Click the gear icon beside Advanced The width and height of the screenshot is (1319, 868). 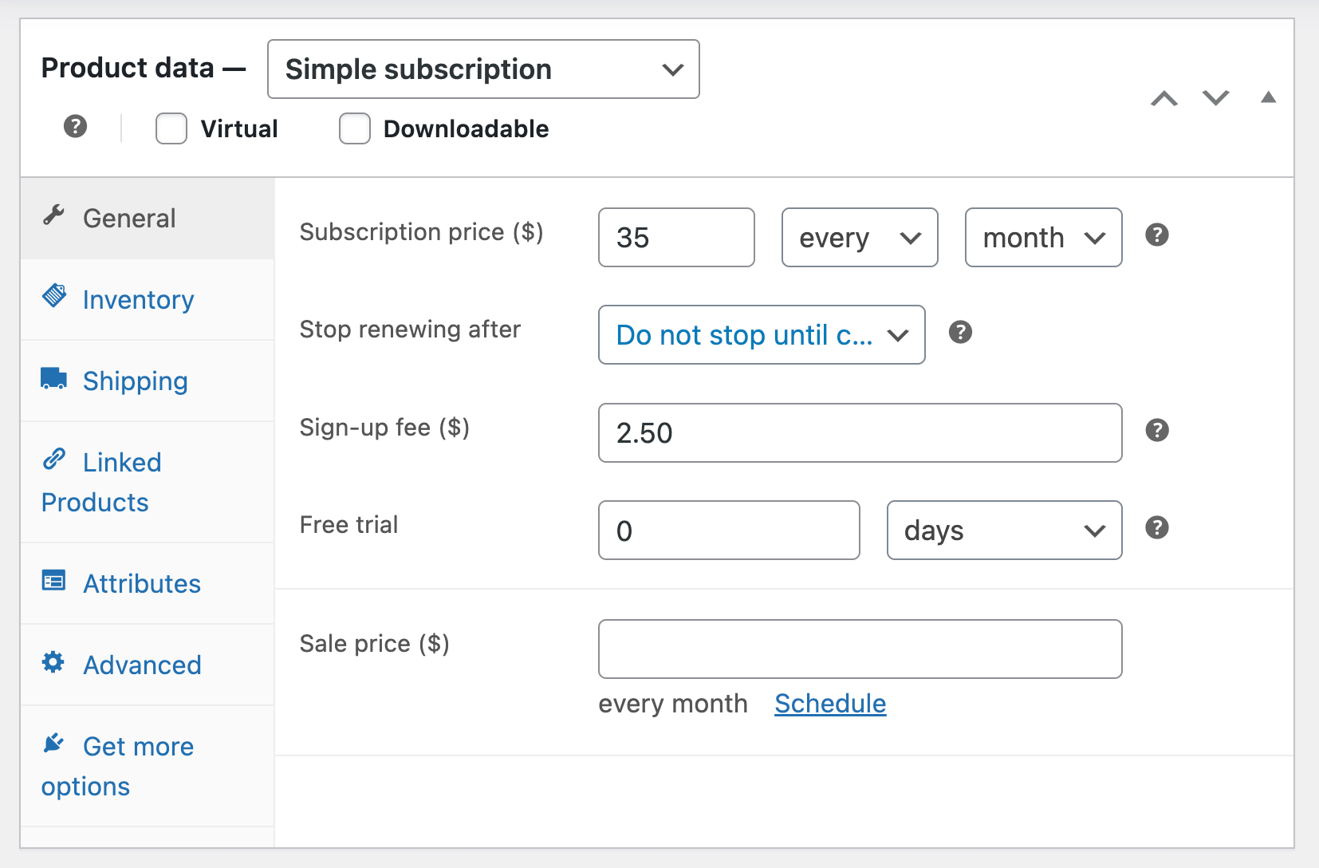[x=53, y=663]
